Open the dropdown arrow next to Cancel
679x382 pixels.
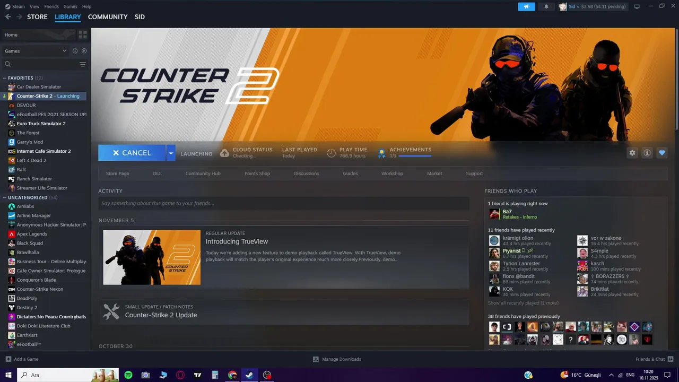click(x=170, y=153)
